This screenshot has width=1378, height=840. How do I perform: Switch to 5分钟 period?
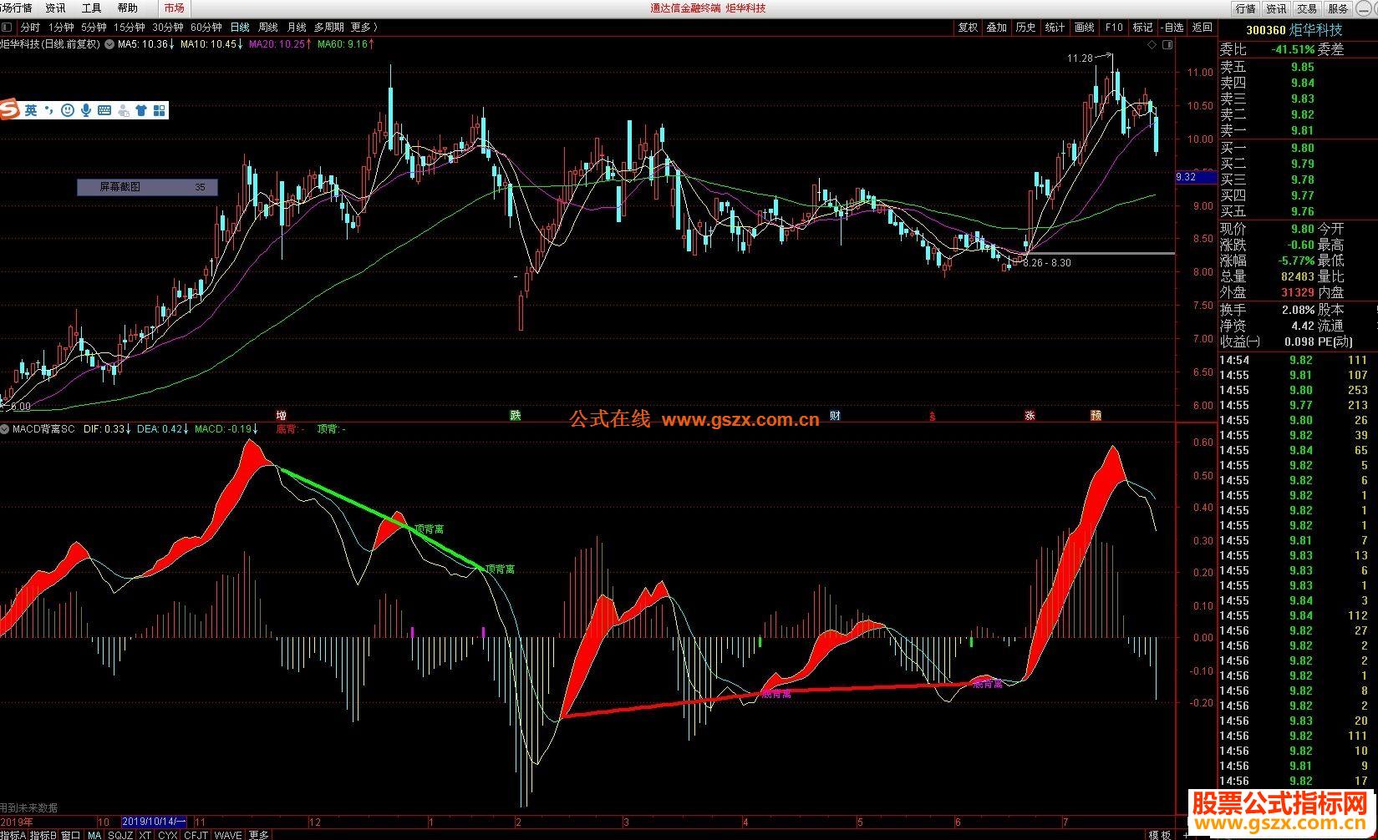tap(94, 28)
